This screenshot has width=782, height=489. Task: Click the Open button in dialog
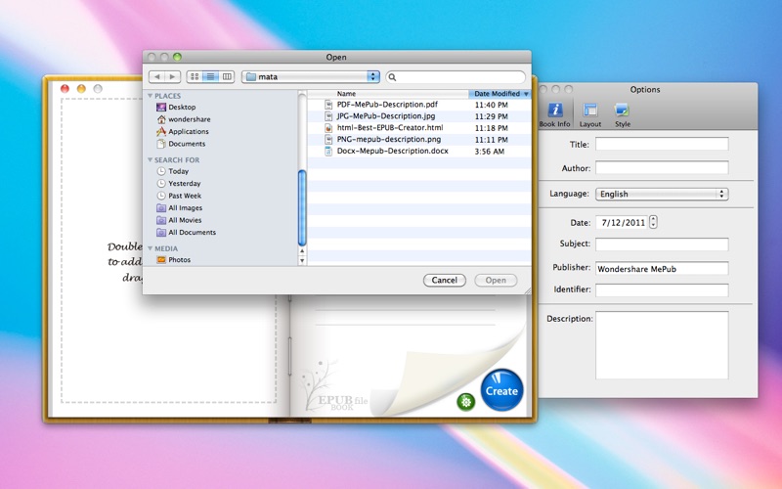click(x=496, y=280)
